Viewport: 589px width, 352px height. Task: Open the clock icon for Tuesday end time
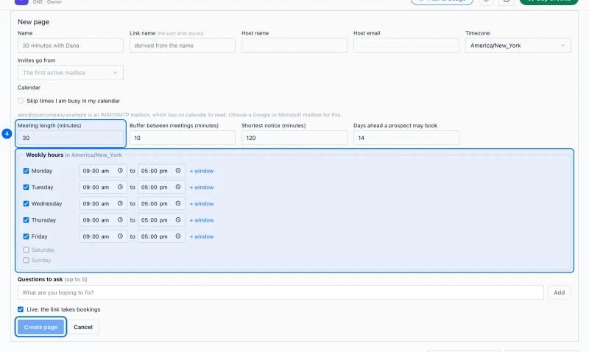178,187
